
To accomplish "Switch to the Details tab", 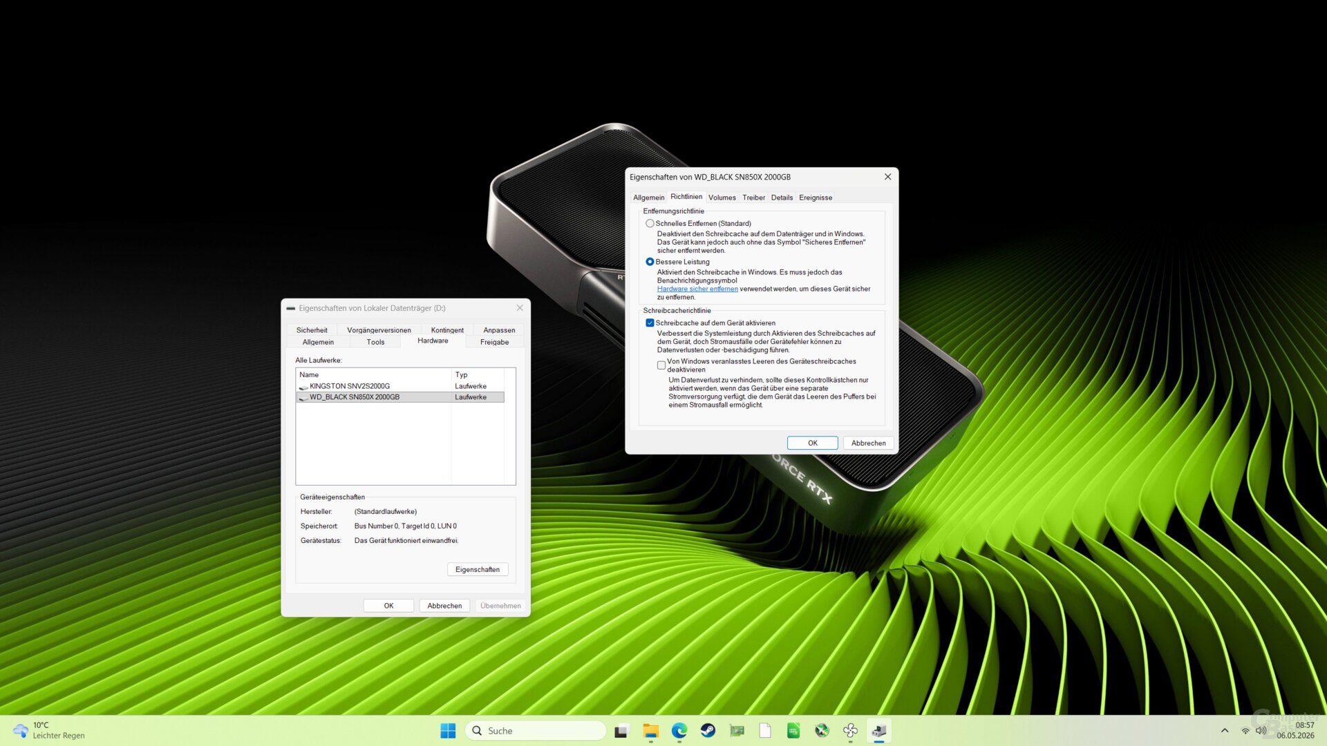I will click(782, 198).
